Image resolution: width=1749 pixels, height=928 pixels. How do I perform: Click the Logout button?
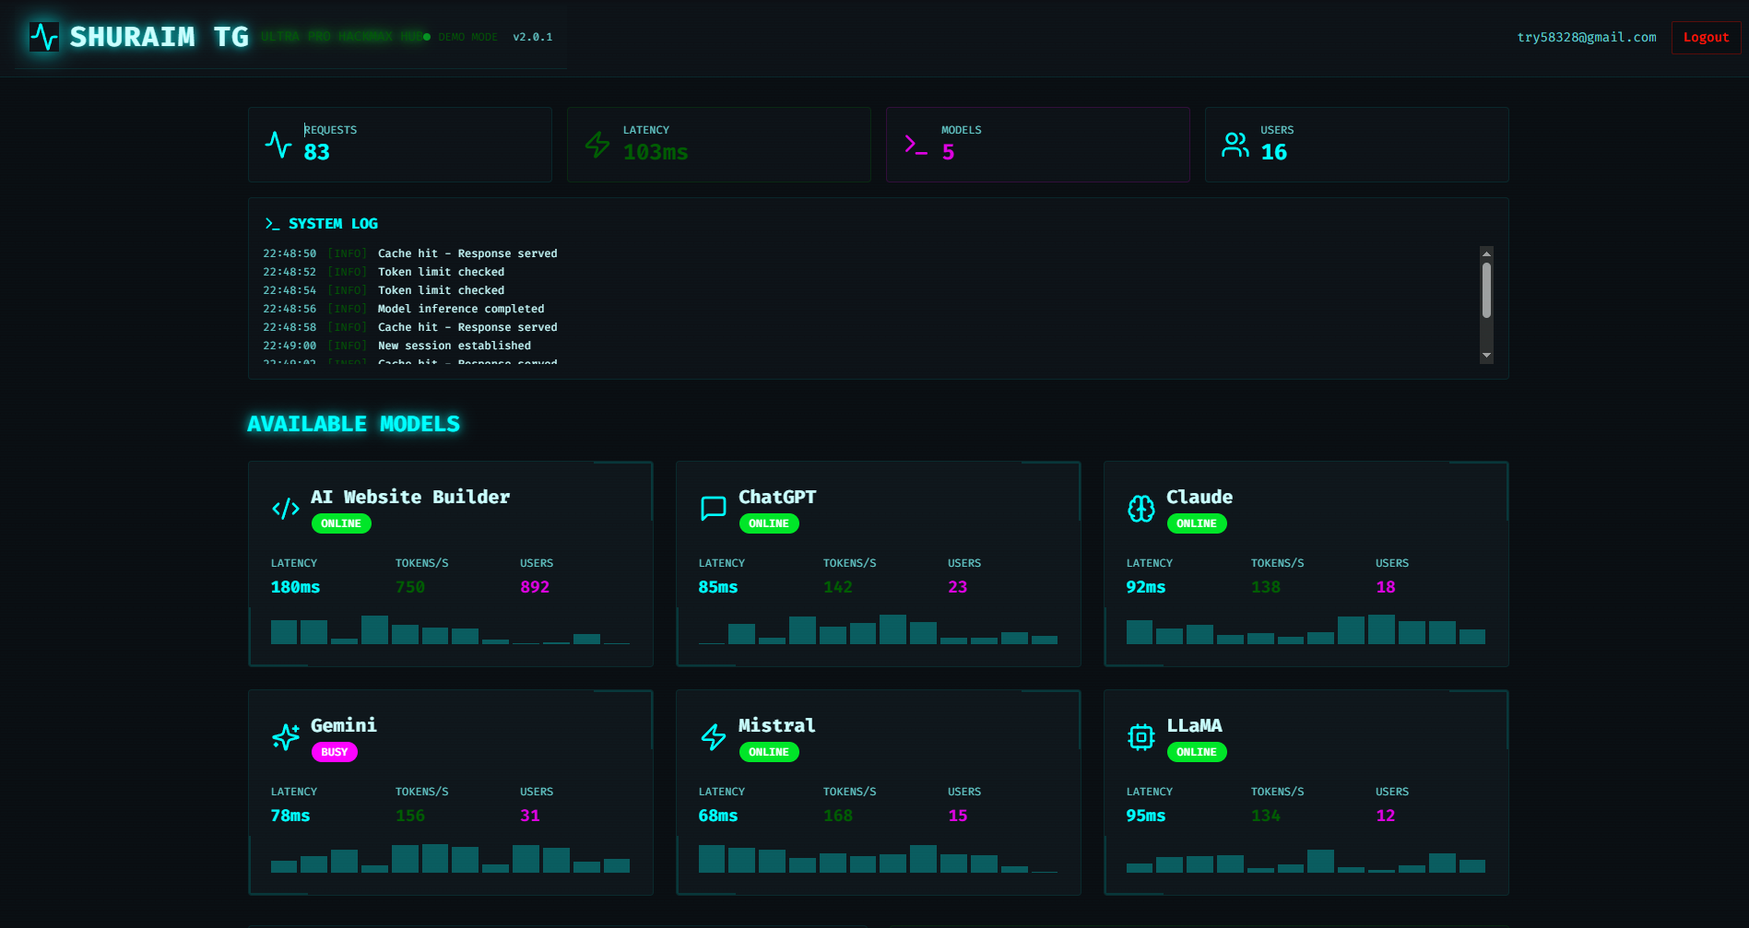[x=1705, y=37]
